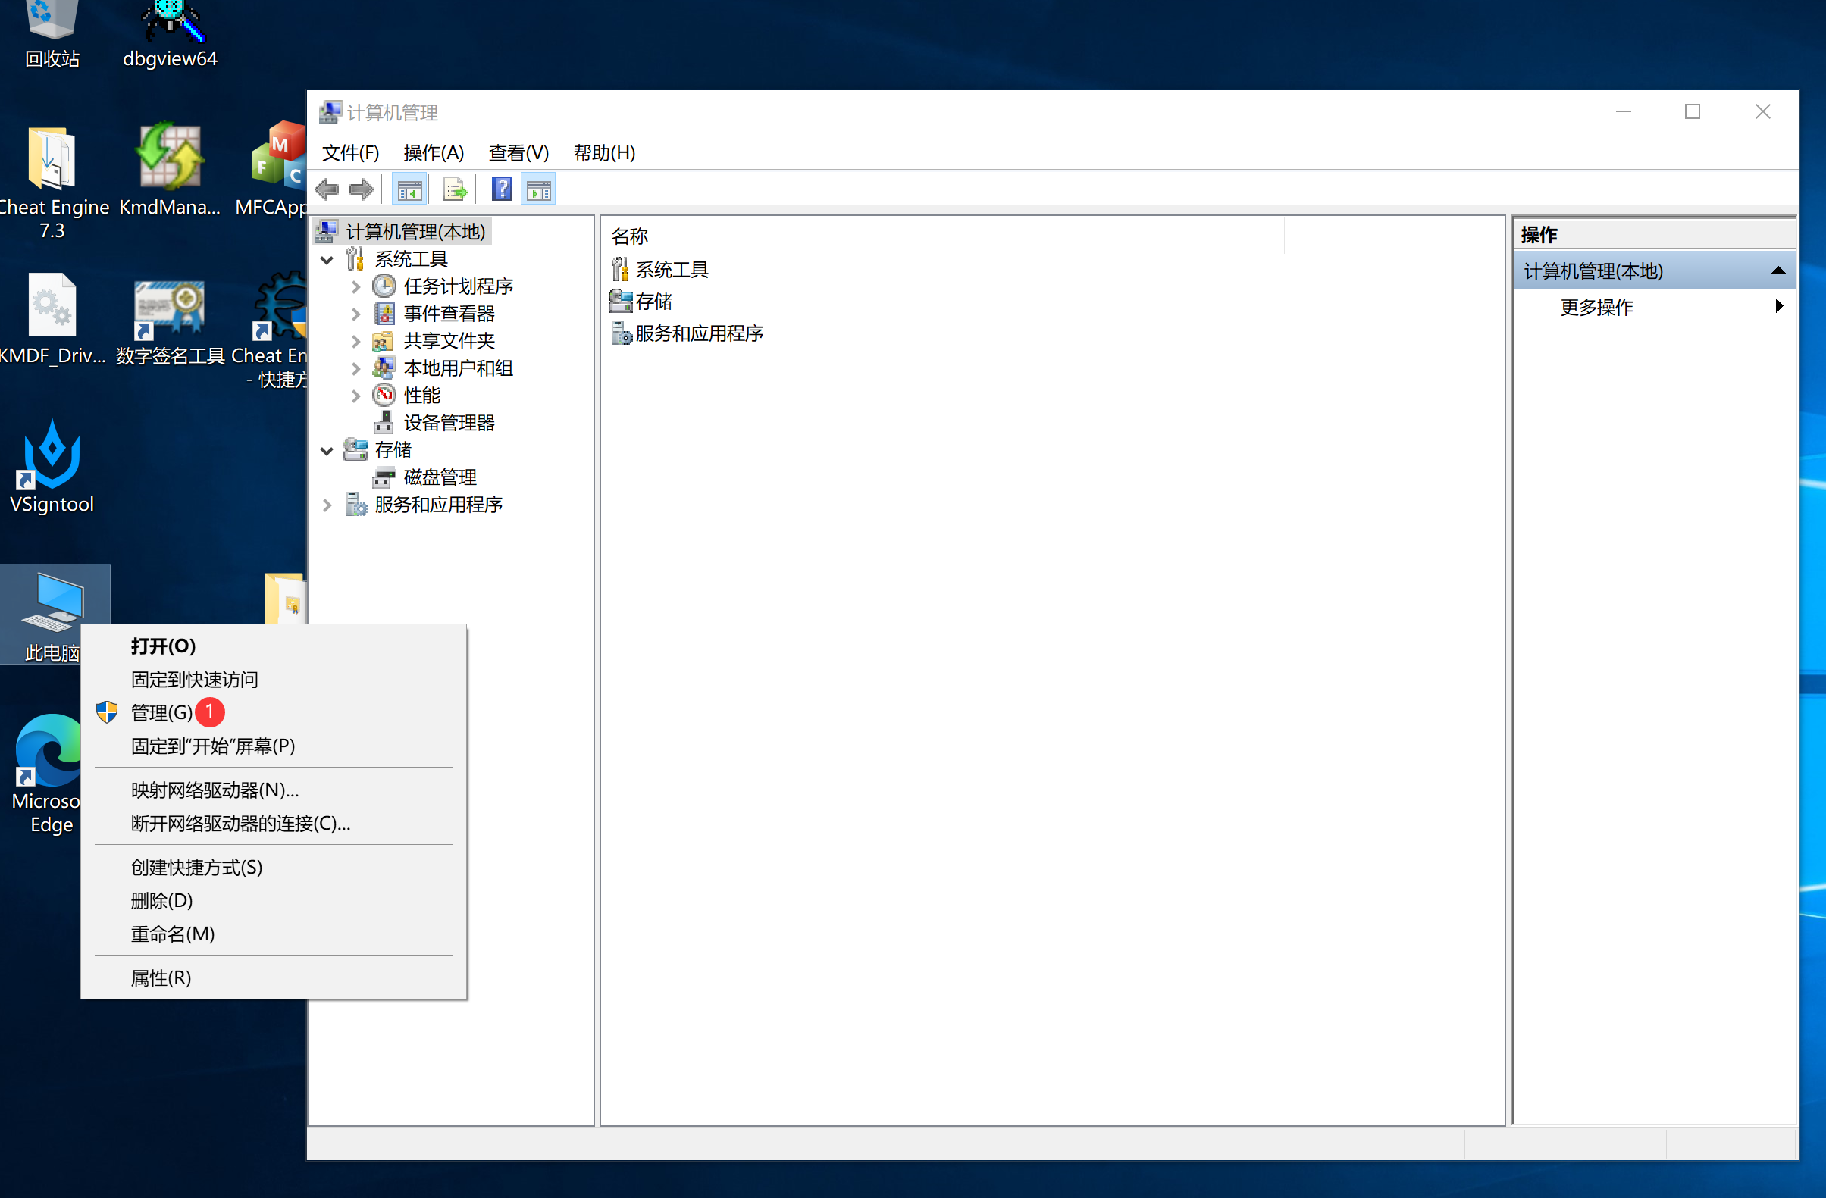Click the Forward arrow toolbar icon
1826x1198 pixels.
point(362,189)
